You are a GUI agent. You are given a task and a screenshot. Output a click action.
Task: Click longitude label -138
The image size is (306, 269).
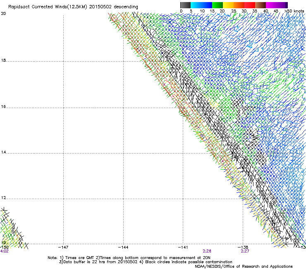(243, 247)
